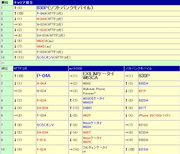Click W63CA(au) in overall ranking

coord(45,41)
